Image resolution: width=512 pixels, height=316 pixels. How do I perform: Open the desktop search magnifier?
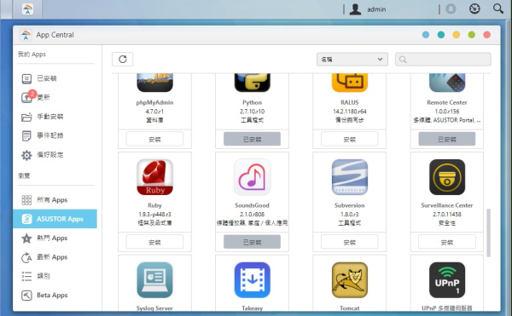point(498,9)
